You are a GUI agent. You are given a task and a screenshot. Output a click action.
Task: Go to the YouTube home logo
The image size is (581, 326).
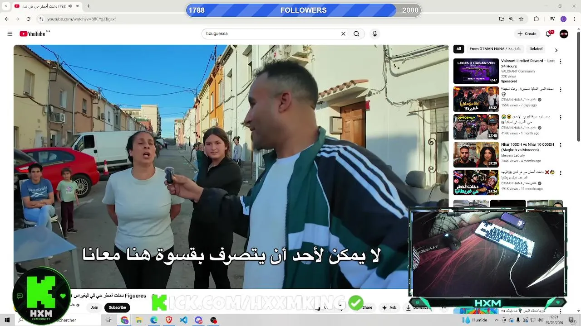[x=33, y=34]
